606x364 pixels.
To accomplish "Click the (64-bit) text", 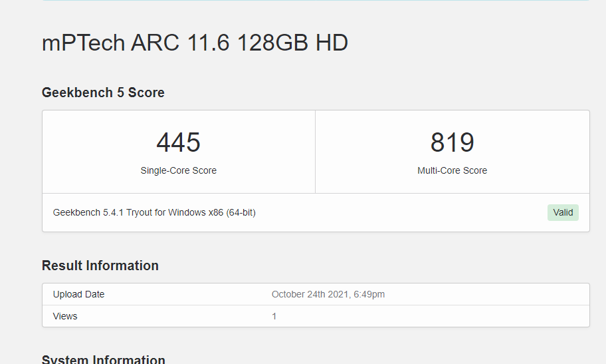I will tap(241, 213).
